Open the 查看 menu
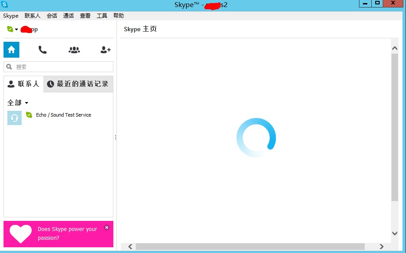Screen dimensions: 406x253 (x=85, y=15)
